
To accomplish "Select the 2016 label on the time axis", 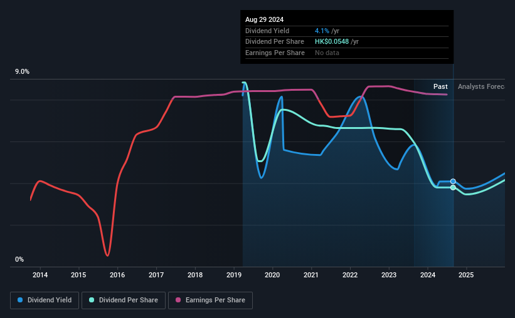I will tap(117, 275).
